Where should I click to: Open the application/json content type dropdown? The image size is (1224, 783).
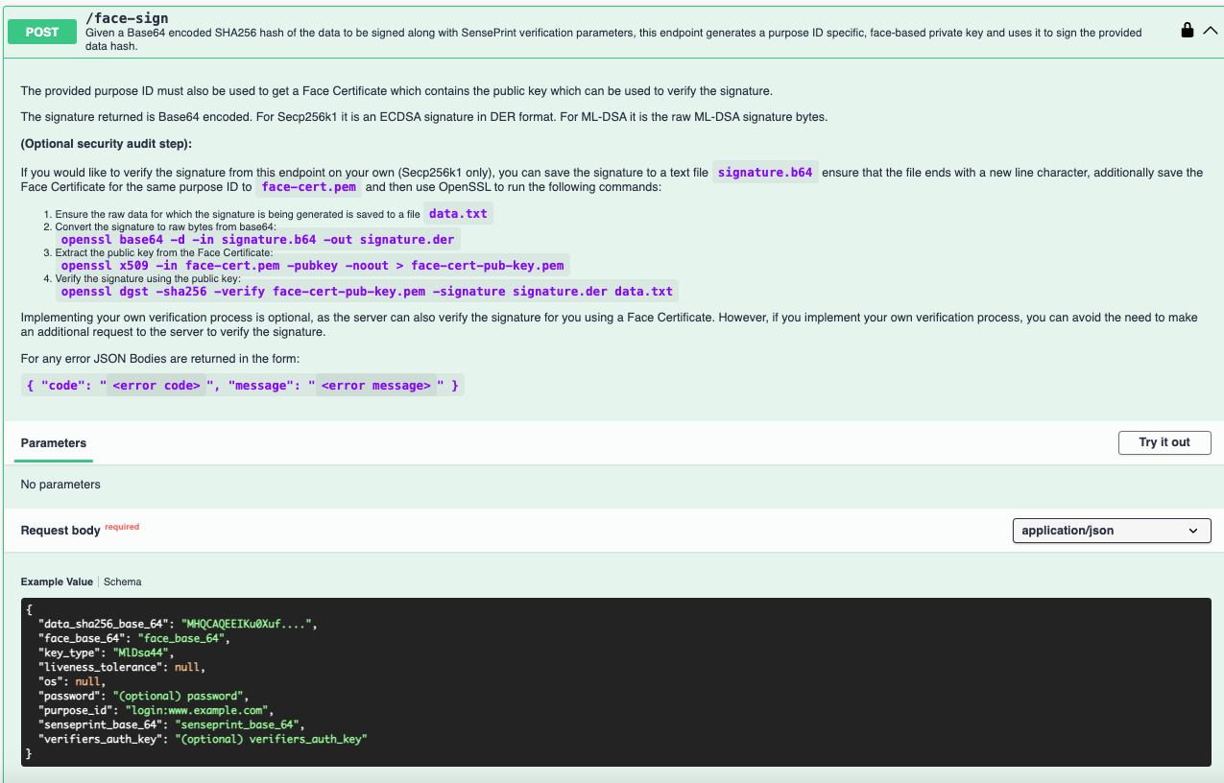[x=1112, y=531]
